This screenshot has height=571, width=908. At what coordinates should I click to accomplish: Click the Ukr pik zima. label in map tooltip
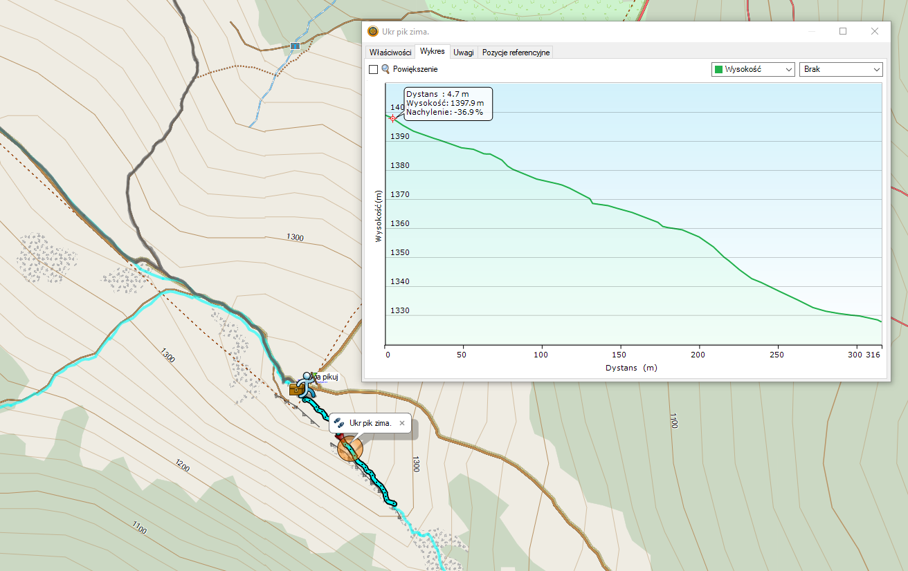click(x=370, y=422)
